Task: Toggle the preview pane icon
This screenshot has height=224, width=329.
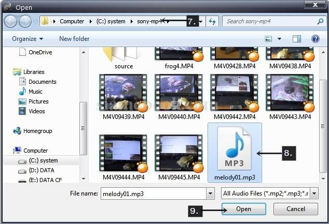Action: coord(297,39)
